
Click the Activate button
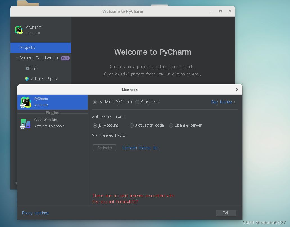(x=104, y=148)
